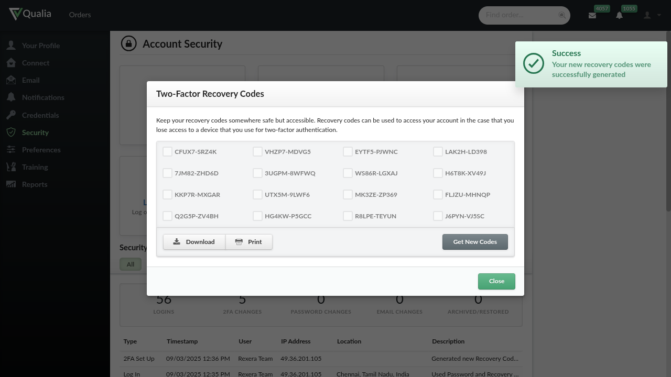Close the recovery codes dialog
671x377 pixels.
point(496,281)
